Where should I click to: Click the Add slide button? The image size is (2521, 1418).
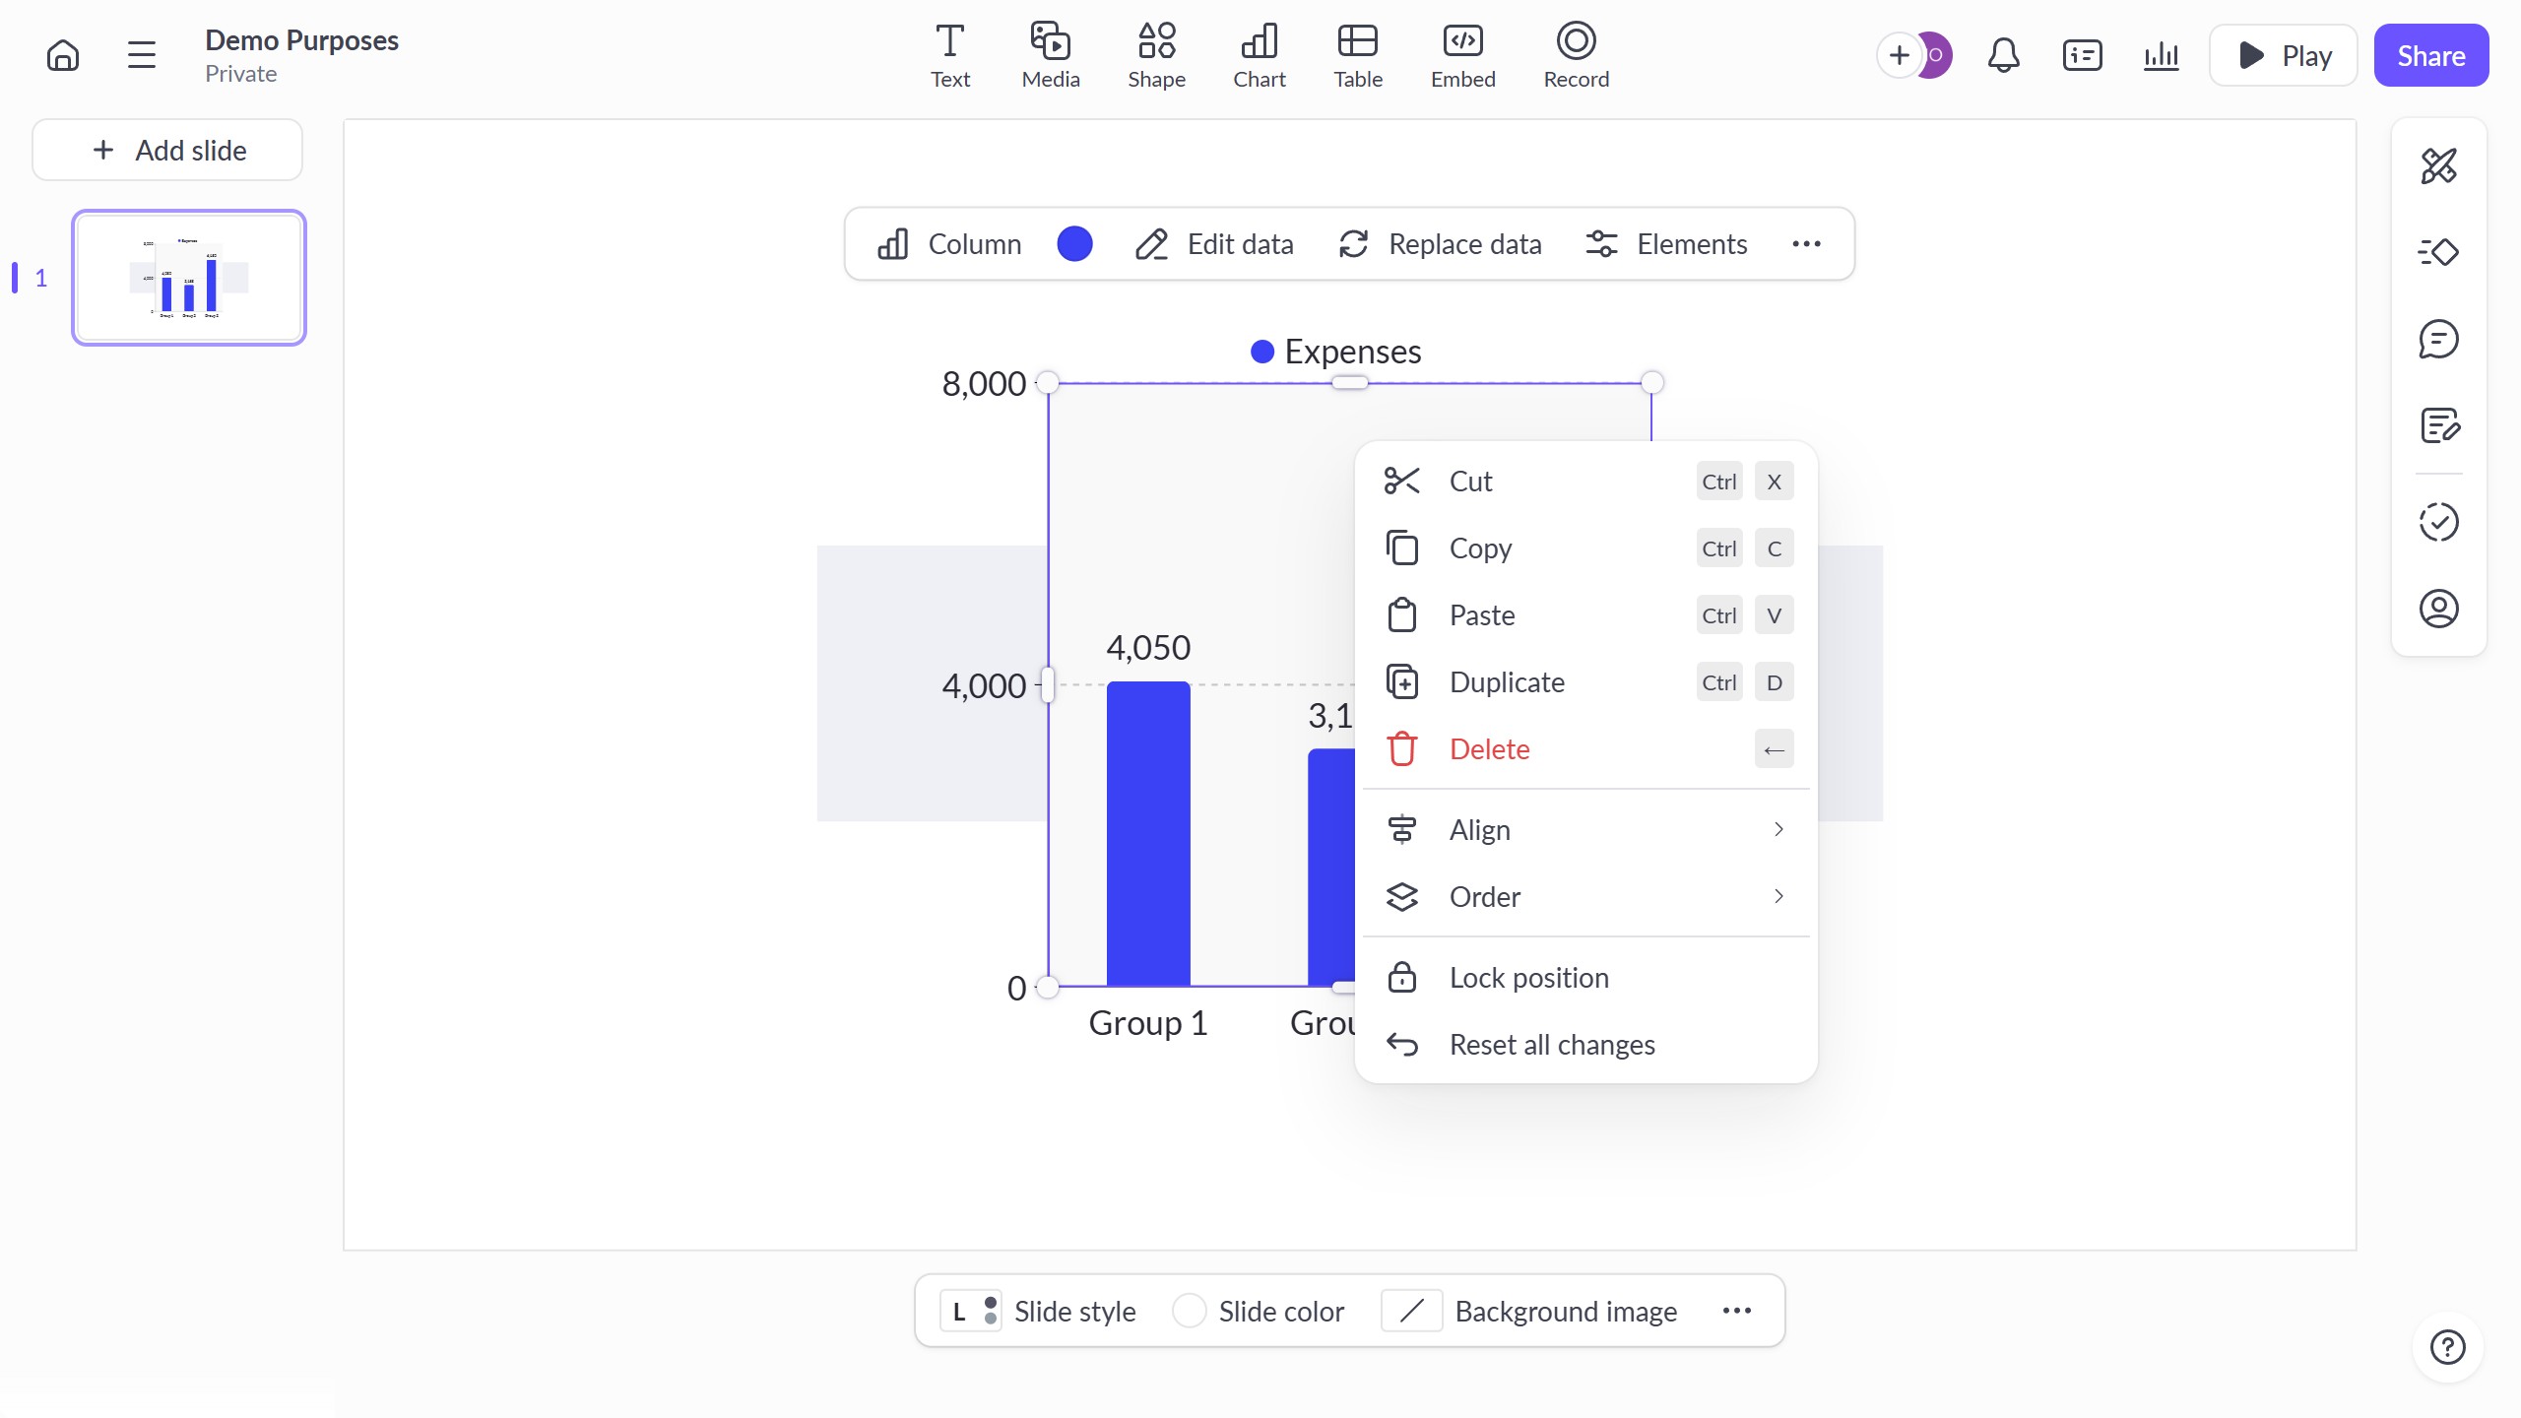pyautogui.click(x=167, y=151)
